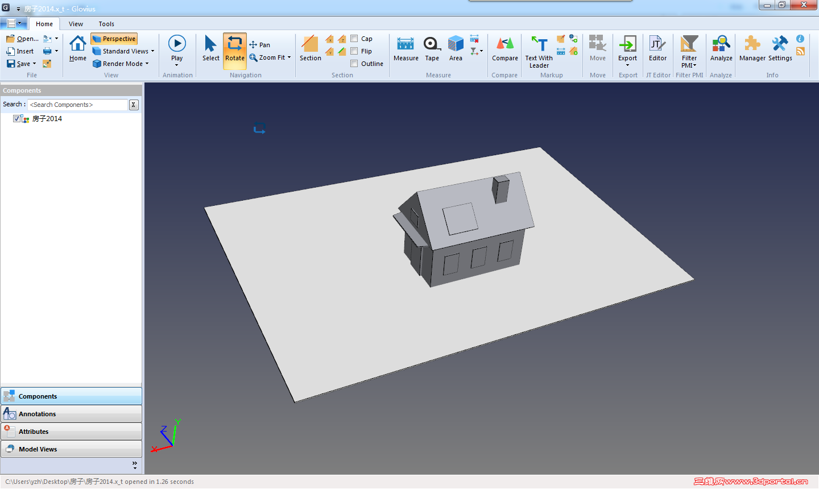Select the Y-axis section plane icon
The width and height of the screenshot is (819, 489).
click(x=329, y=52)
